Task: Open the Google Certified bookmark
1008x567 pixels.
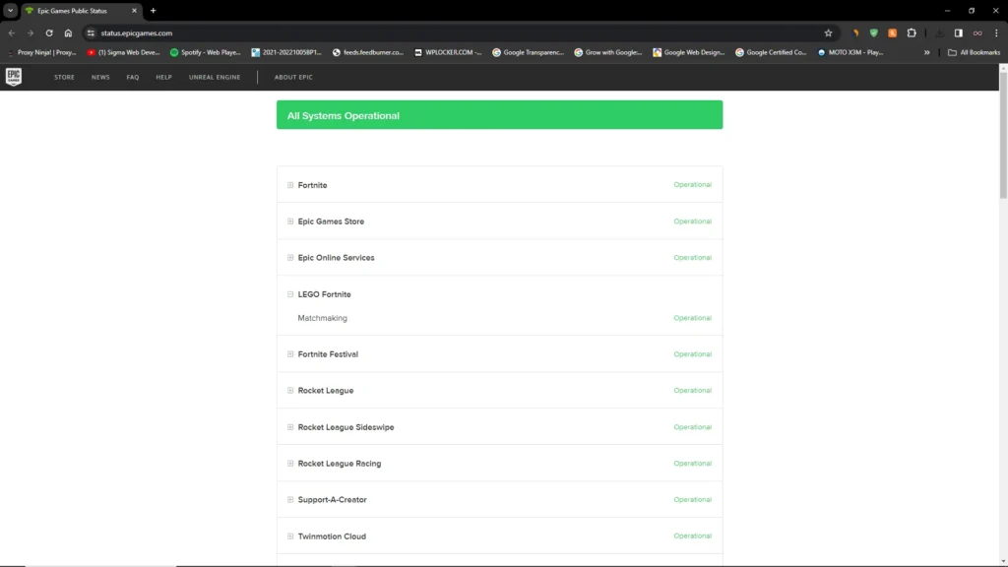Action: [771, 52]
